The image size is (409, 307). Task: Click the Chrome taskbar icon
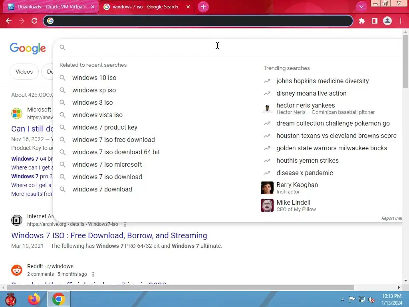pyautogui.click(x=58, y=299)
